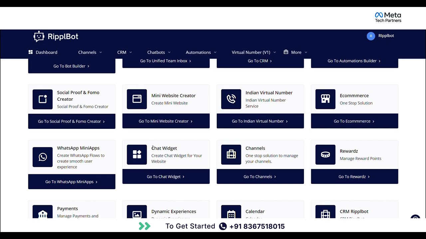This screenshot has width=426, height=239.
Task: Open the Dashboard menu item
Action: click(x=43, y=52)
